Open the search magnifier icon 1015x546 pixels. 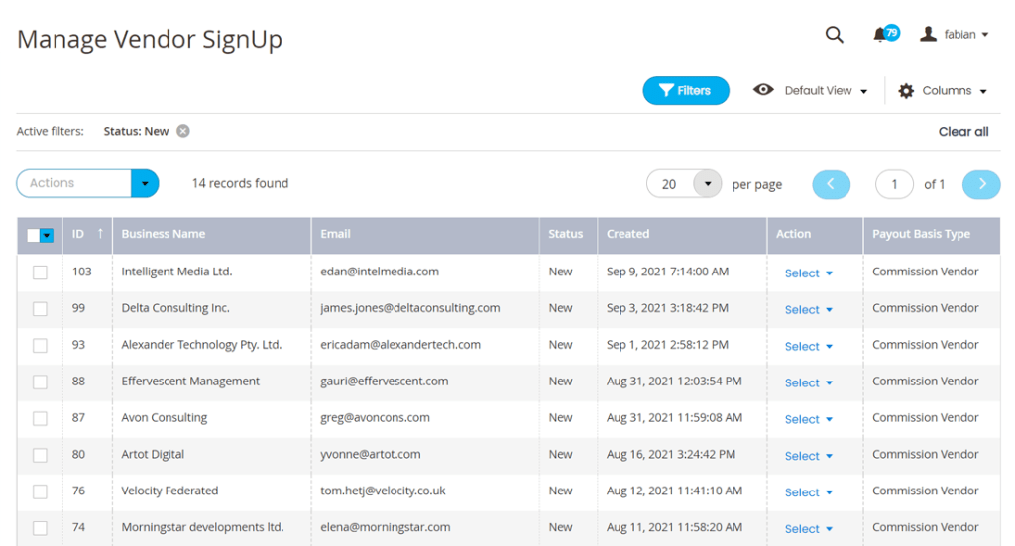(x=835, y=35)
